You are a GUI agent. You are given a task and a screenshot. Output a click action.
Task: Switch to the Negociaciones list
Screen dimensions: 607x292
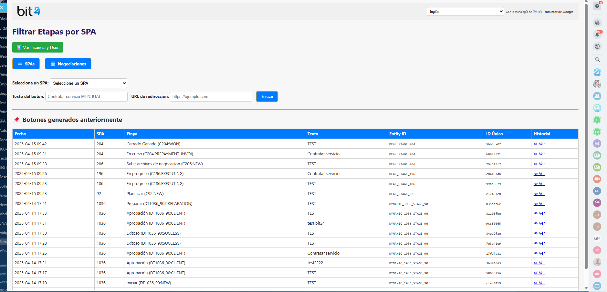point(68,64)
